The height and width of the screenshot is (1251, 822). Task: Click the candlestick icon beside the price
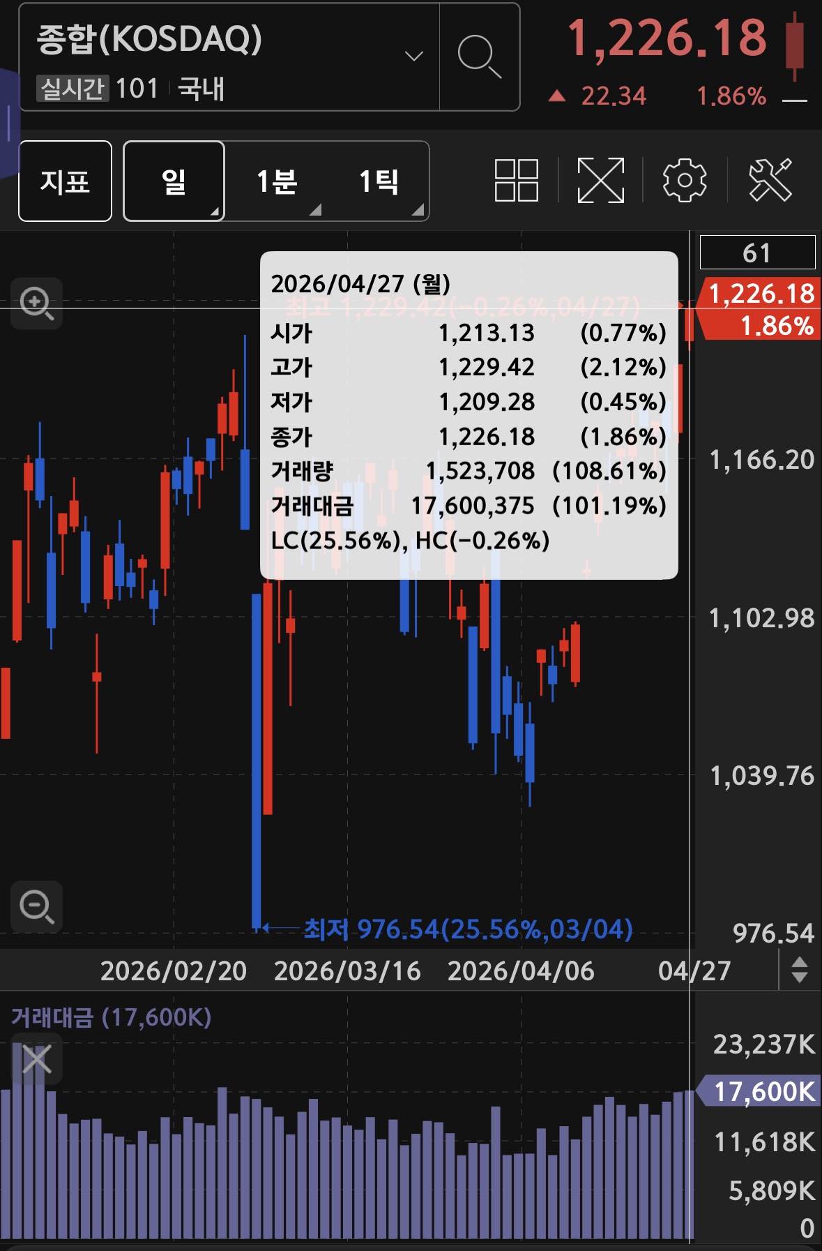click(794, 45)
